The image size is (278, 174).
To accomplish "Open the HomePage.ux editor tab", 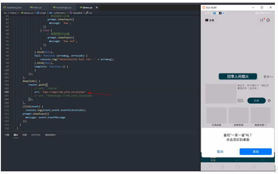I will (62, 8).
